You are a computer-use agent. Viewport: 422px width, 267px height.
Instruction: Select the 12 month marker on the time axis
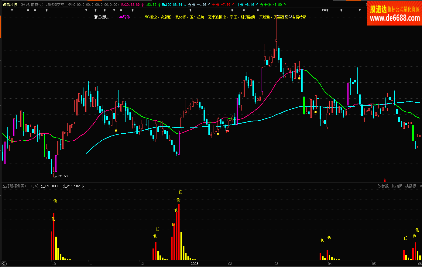pyautogui.click(x=142, y=264)
